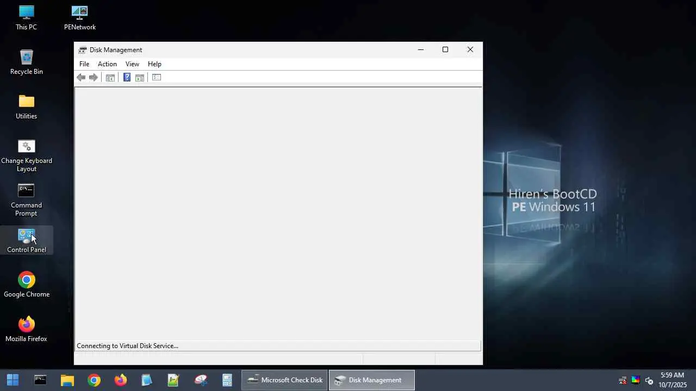The height and width of the screenshot is (391, 696).
Task: Click the Forward arrow in Disk Management toolbar
Action: [94, 78]
